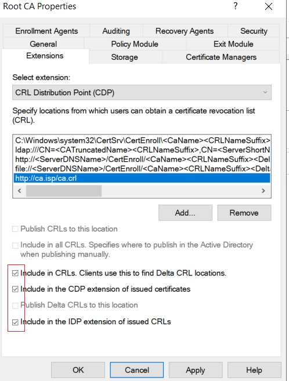Close the Root CA Properties dialog
This screenshot has height=381, width=289.
pyautogui.click(x=269, y=6)
